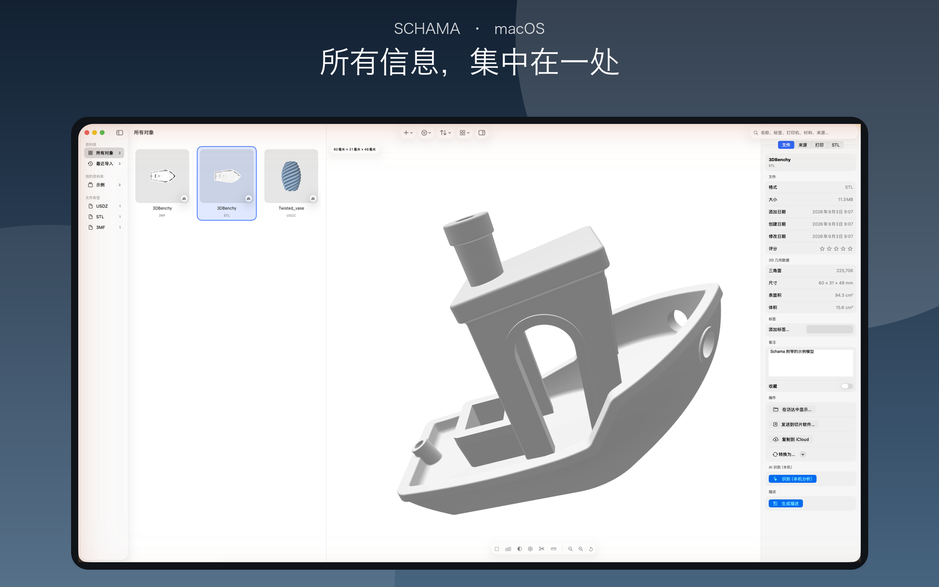Filter by STL file type
939x587 pixels.
[x=104, y=217]
